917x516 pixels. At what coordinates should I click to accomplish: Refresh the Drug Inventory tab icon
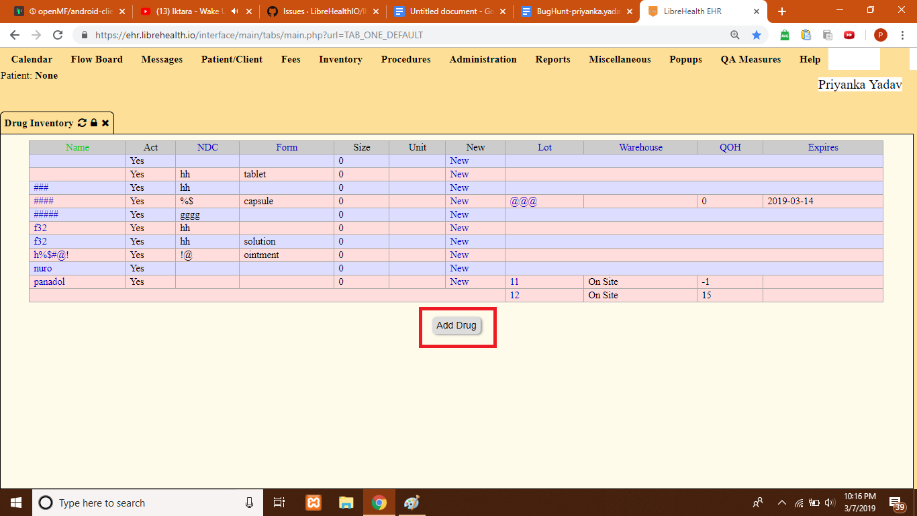click(x=83, y=123)
